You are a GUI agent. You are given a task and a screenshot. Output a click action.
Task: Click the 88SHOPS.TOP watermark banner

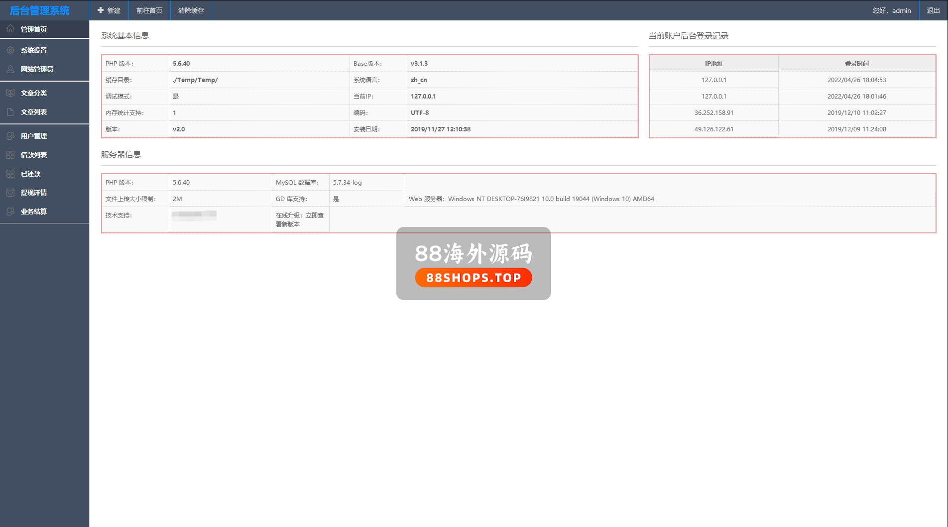tap(474, 278)
